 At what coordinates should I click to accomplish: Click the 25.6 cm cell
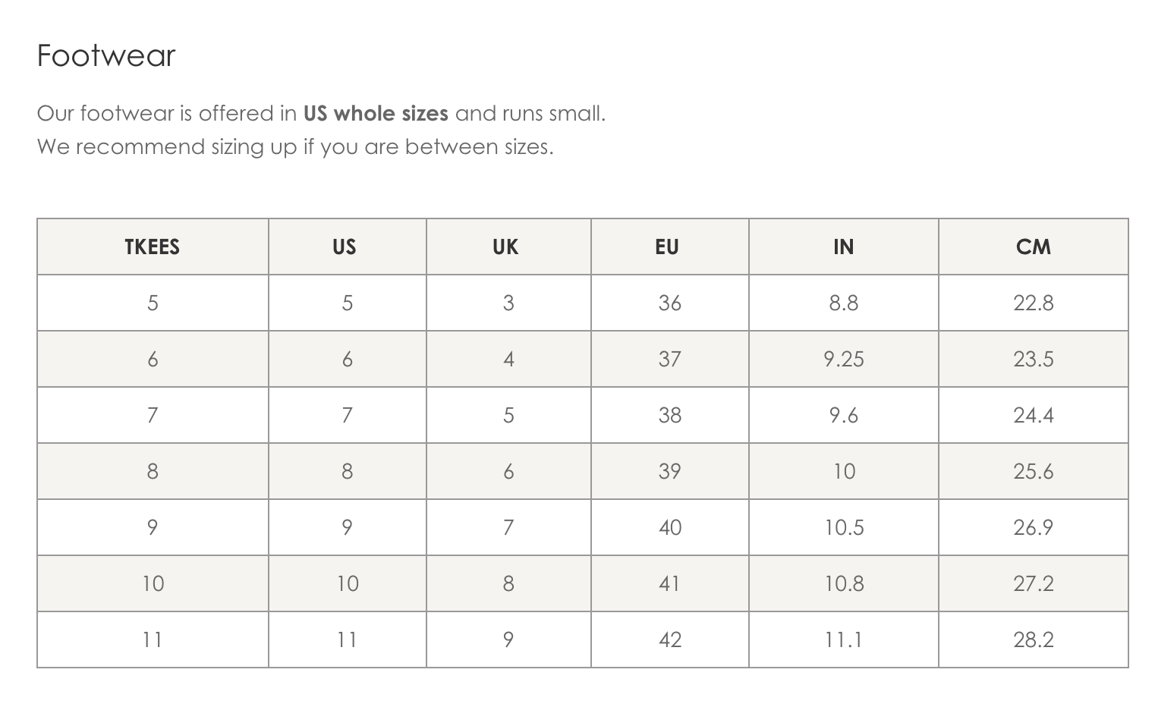(1034, 471)
